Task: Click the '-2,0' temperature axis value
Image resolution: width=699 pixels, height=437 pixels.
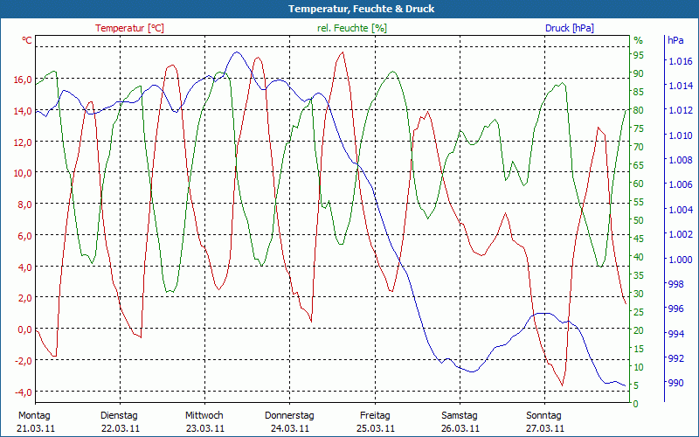Action: point(24,360)
